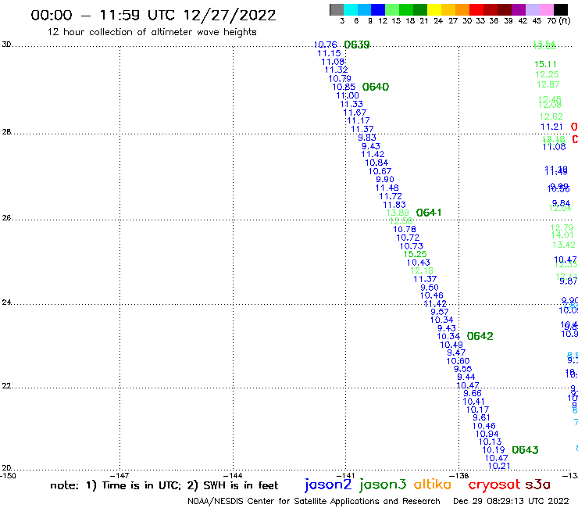Click the 0639 time marker
The width and height of the screenshot is (578, 508).
point(356,45)
